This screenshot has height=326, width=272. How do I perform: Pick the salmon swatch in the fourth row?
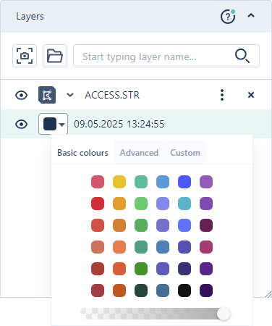coord(98,247)
